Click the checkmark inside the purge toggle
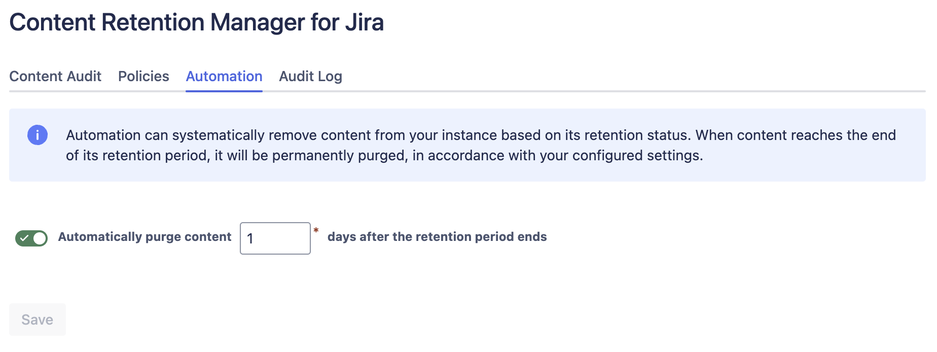Viewport: 937px width, 352px height. [24, 238]
